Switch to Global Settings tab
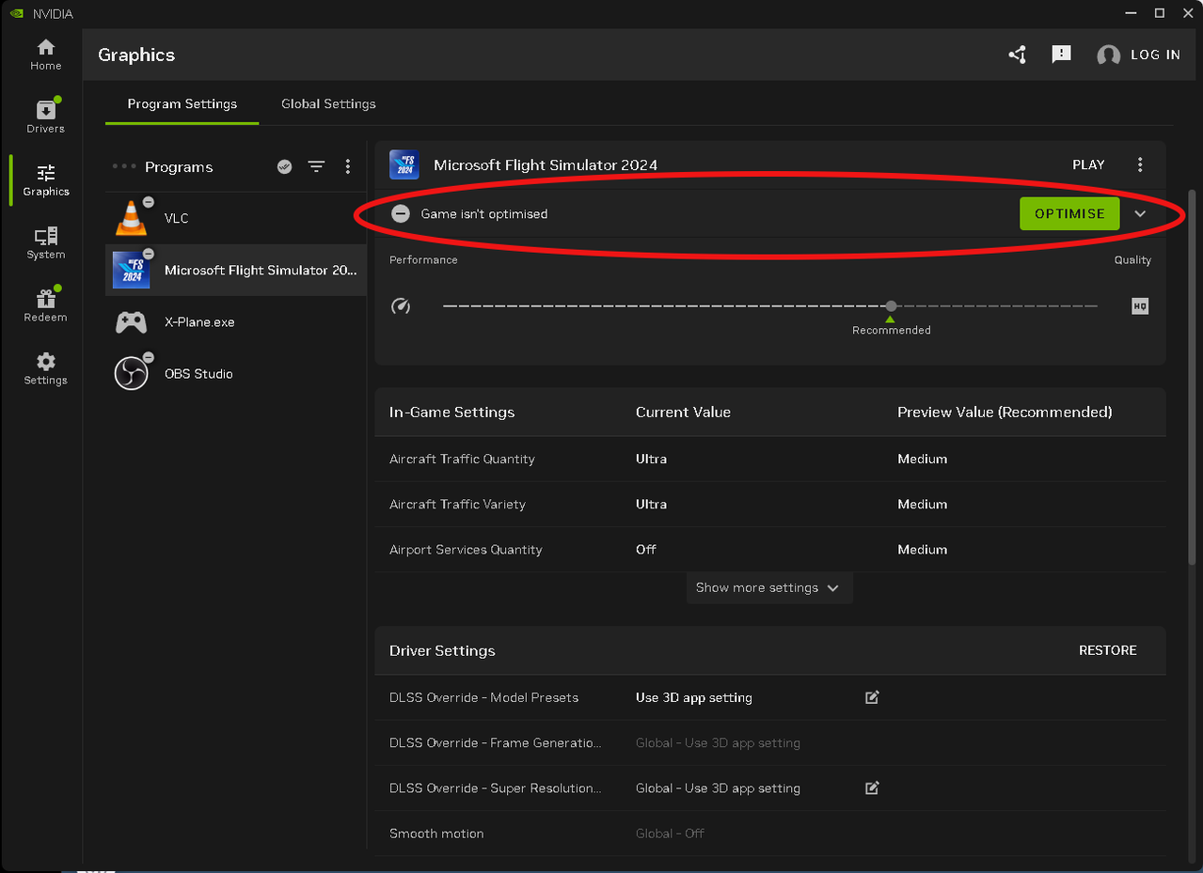This screenshot has width=1203, height=873. pos(328,104)
